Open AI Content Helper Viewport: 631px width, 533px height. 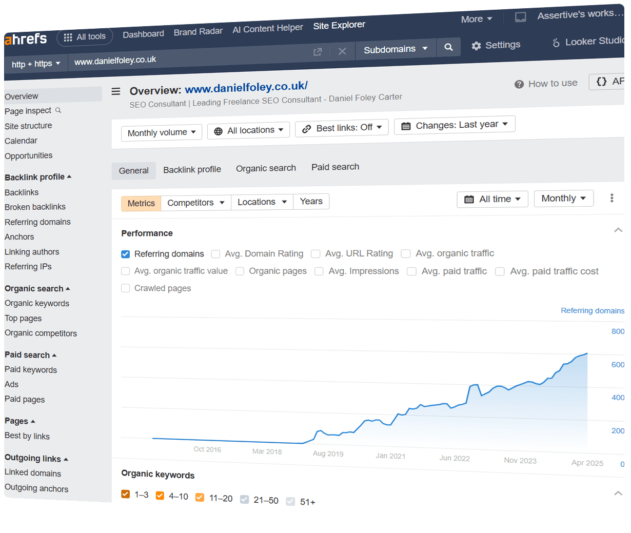[x=268, y=28]
